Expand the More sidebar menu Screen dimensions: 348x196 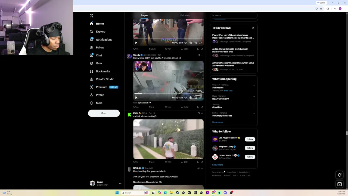[x=96, y=103]
